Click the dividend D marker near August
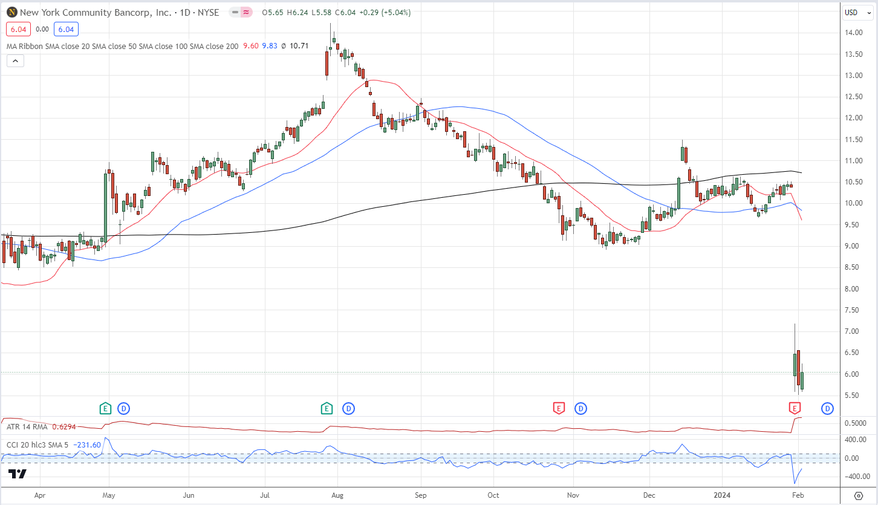This screenshot has width=878, height=505. [x=348, y=408]
